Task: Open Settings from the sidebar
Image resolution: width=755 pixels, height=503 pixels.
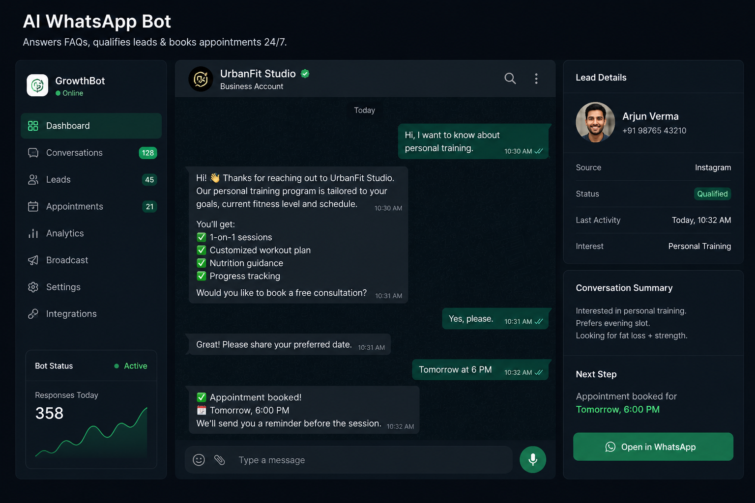Action: pyautogui.click(x=91, y=287)
